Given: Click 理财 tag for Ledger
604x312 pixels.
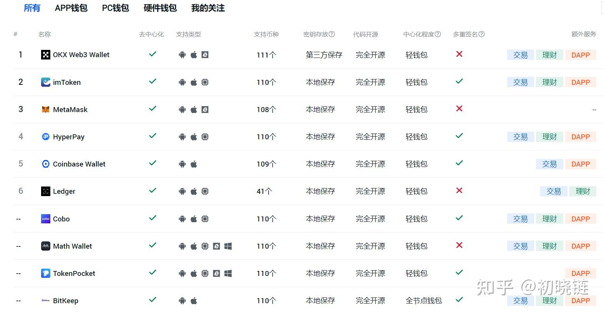Looking at the screenshot, I should tap(582, 191).
